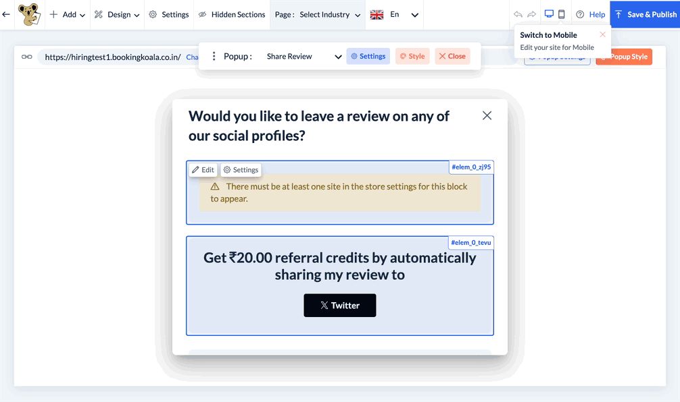
Task: Click the redo arrow icon
Action: click(532, 14)
